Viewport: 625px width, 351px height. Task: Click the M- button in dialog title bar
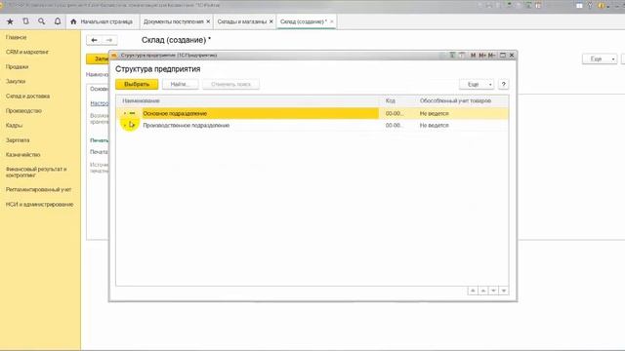point(492,56)
